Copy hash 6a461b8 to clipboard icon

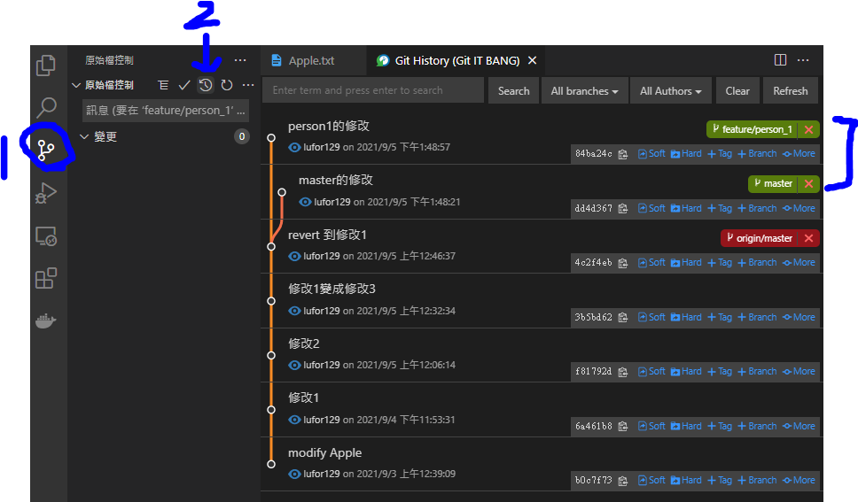pos(623,426)
